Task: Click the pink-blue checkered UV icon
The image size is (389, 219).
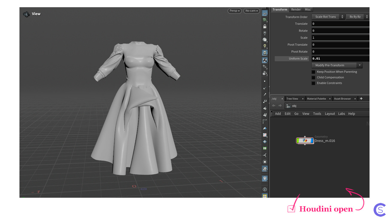Action: (x=265, y=135)
